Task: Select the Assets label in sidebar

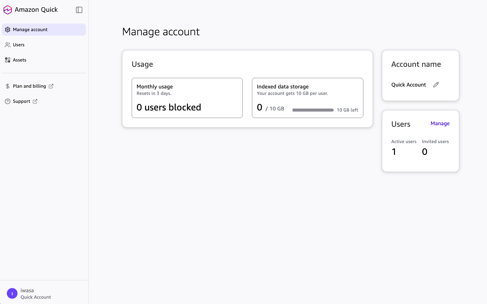Action: (19, 60)
